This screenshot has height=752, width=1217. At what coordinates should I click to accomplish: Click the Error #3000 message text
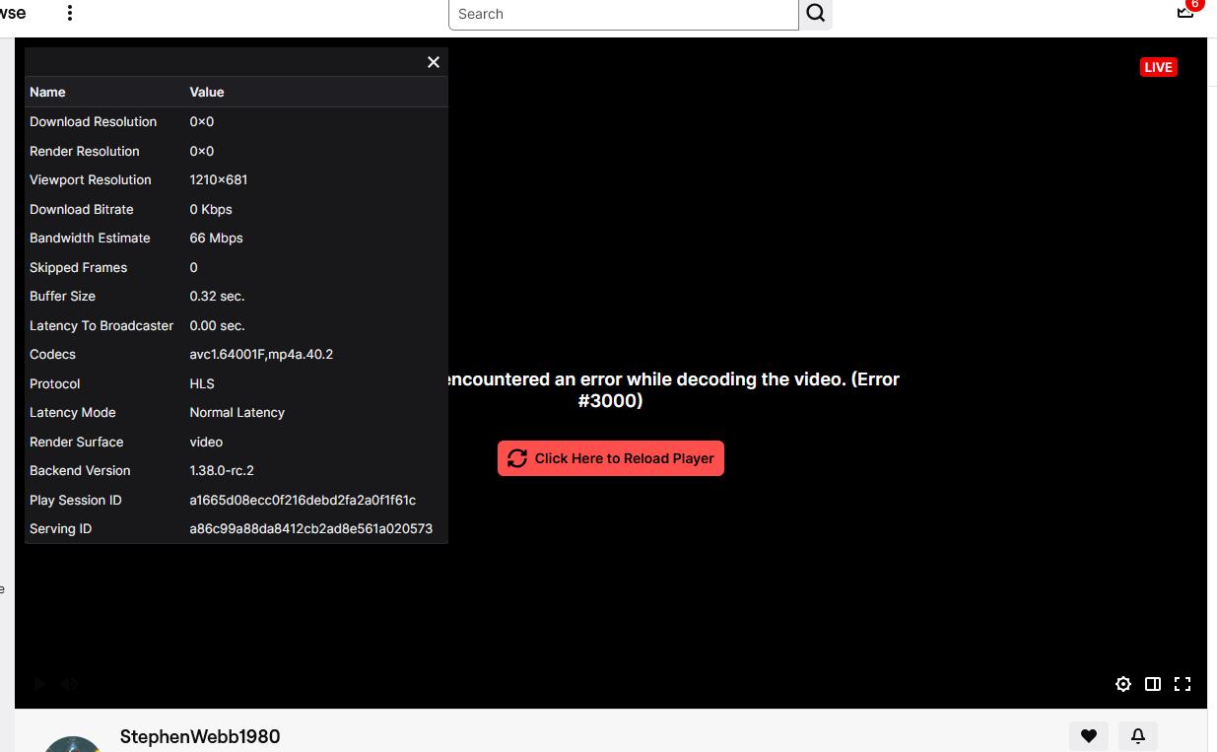pyautogui.click(x=674, y=390)
